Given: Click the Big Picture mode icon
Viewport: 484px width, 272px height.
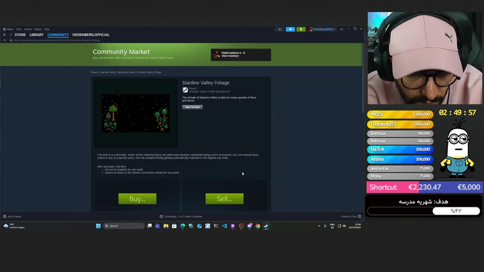Looking at the screenshot, I should tap(341, 29).
